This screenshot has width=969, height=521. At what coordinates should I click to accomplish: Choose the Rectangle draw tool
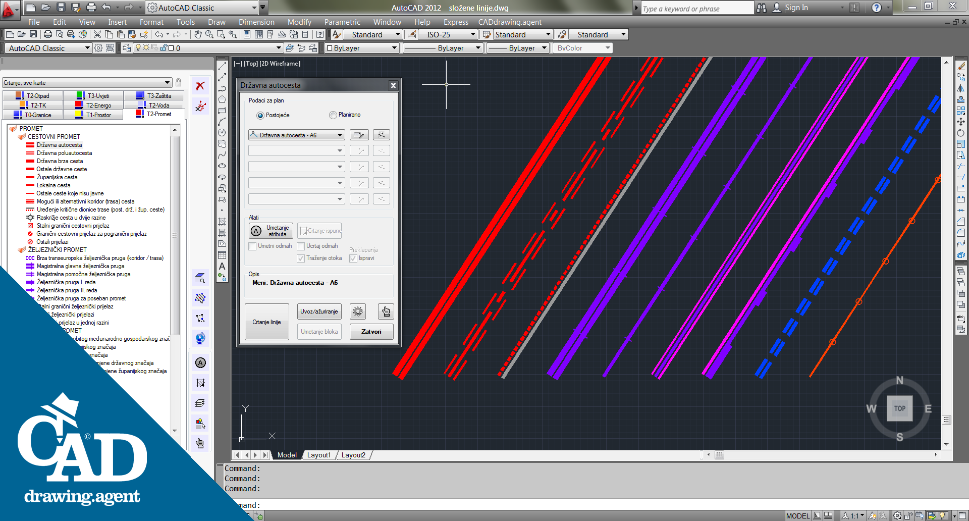point(222,111)
